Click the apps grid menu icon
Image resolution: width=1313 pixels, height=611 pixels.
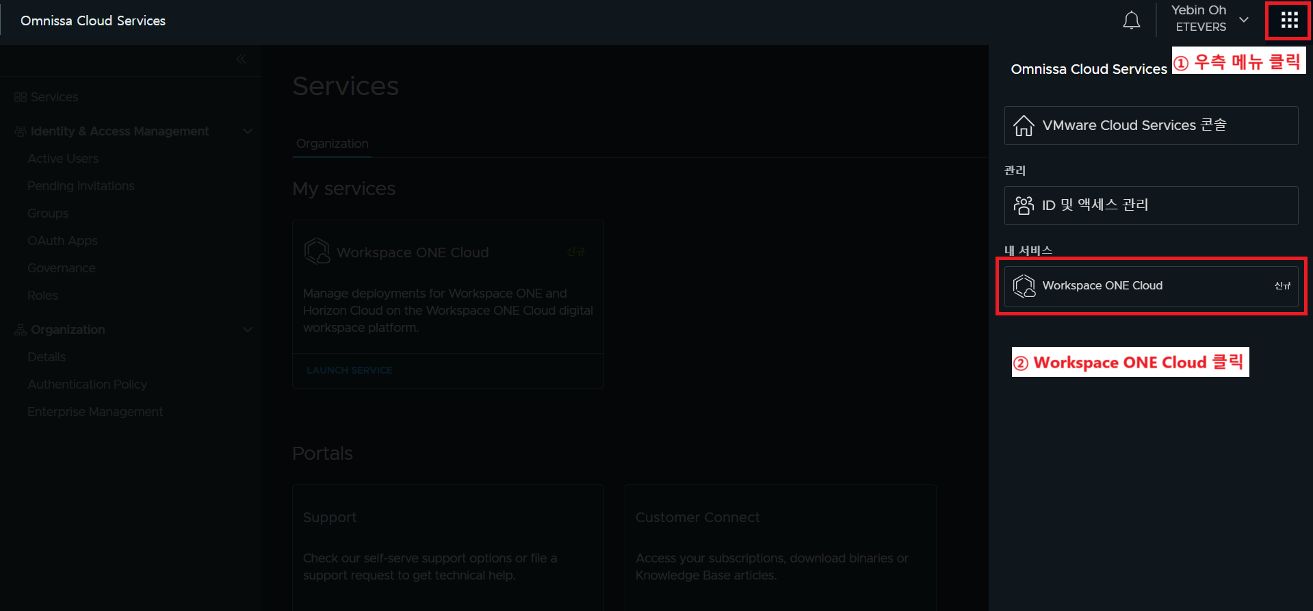[x=1289, y=21]
